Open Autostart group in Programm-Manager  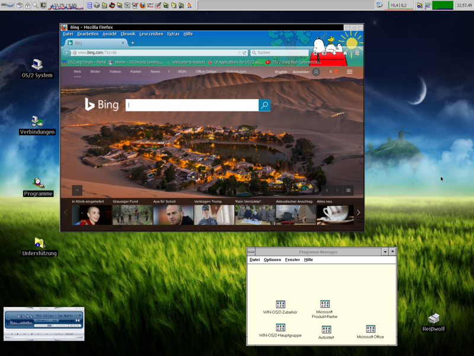coord(326,332)
